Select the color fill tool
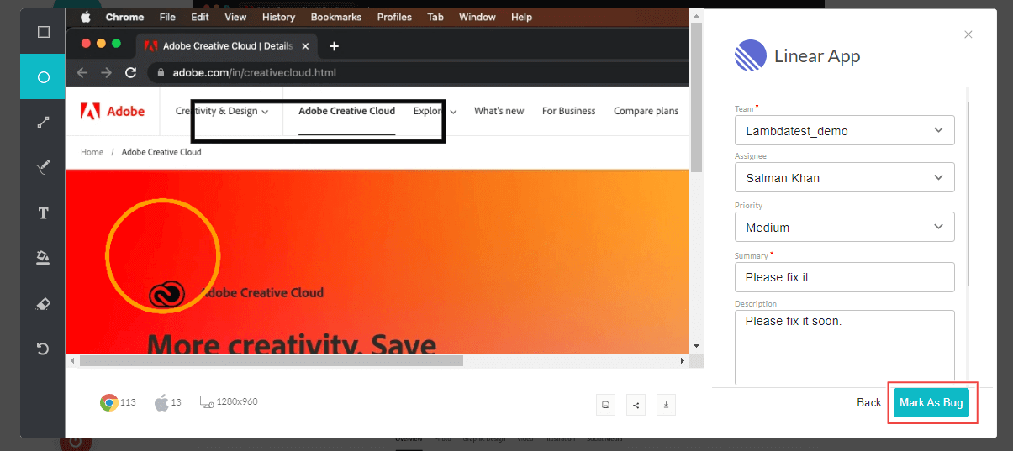 click(43, 258)
